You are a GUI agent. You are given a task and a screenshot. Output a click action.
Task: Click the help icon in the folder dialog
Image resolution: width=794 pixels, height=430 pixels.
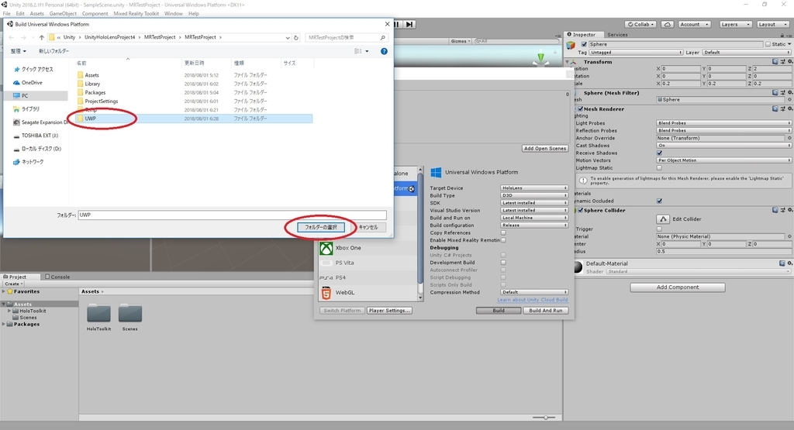coord(384,51)
